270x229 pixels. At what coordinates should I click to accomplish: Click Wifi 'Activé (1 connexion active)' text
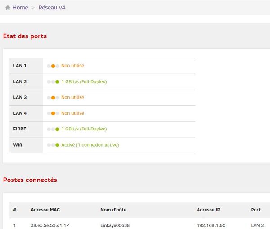tap(90, 145)
